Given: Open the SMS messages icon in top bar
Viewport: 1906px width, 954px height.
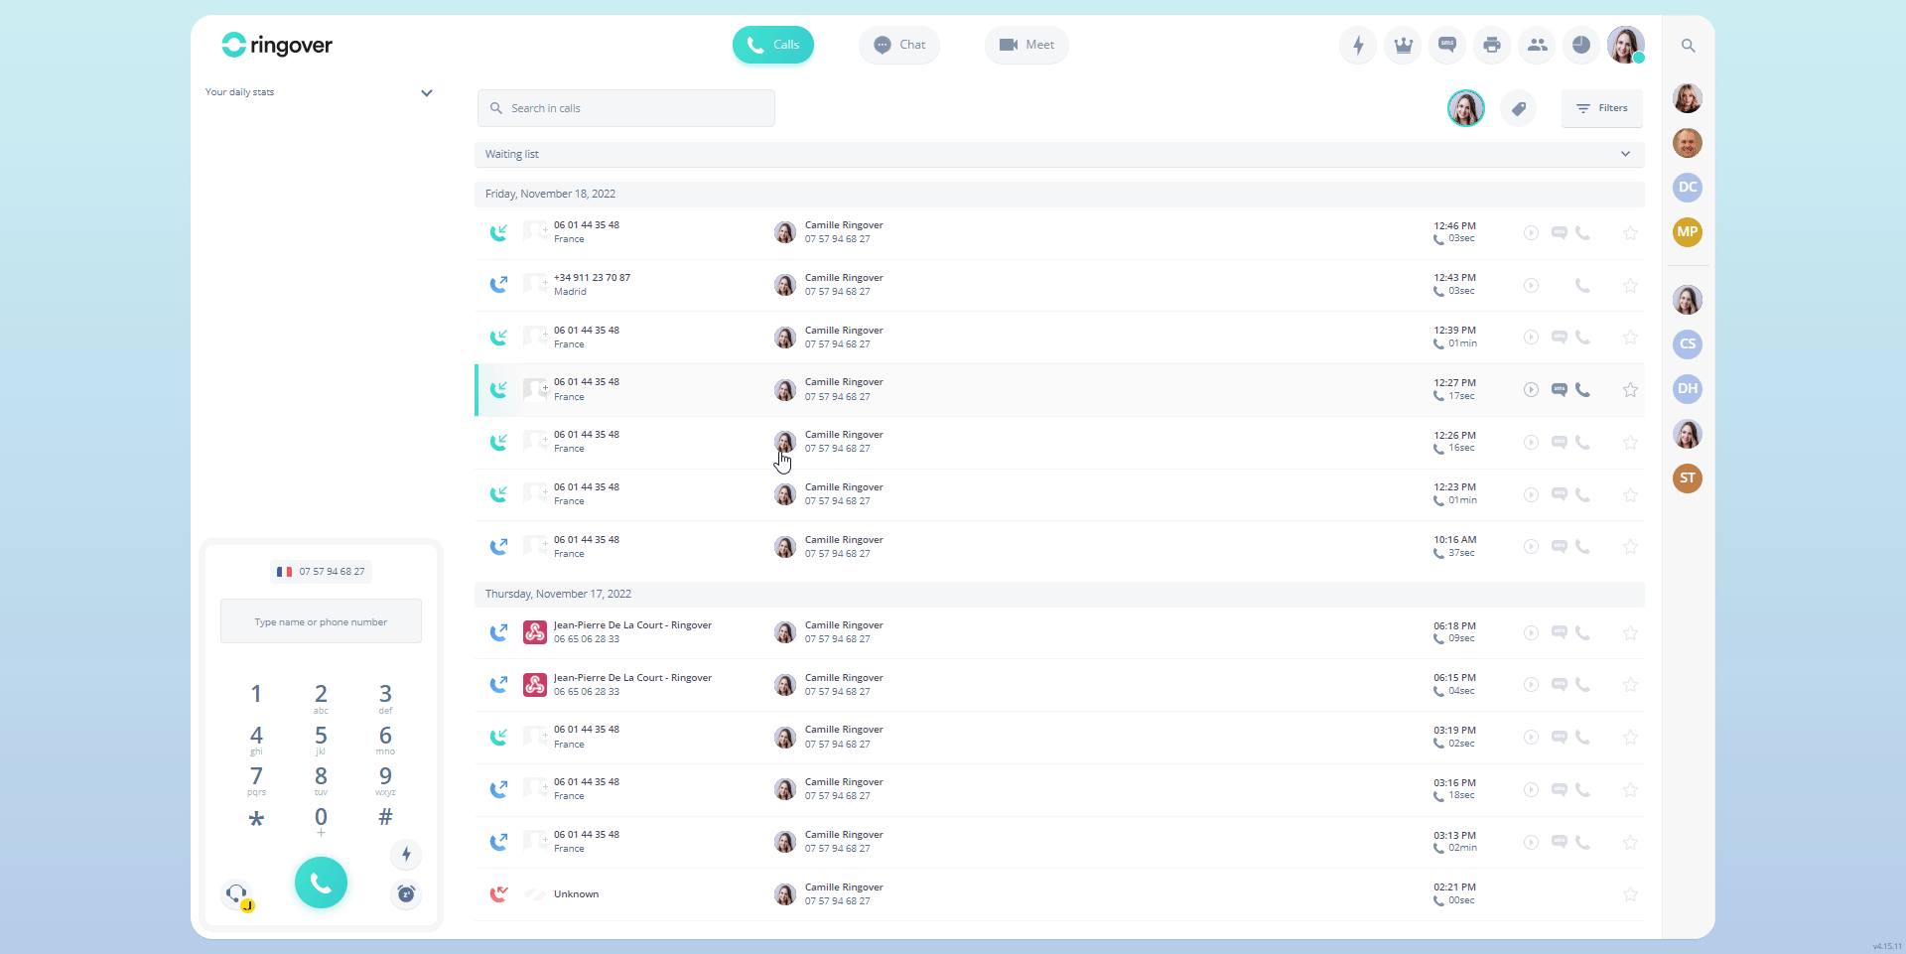Looking at the screenshot, I should coord(1446,45).
